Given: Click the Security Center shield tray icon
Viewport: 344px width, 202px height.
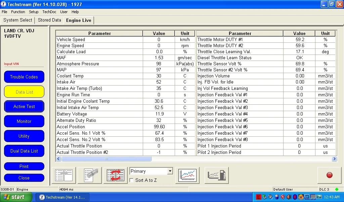Looking at the screenshot, I should (283, 197).
